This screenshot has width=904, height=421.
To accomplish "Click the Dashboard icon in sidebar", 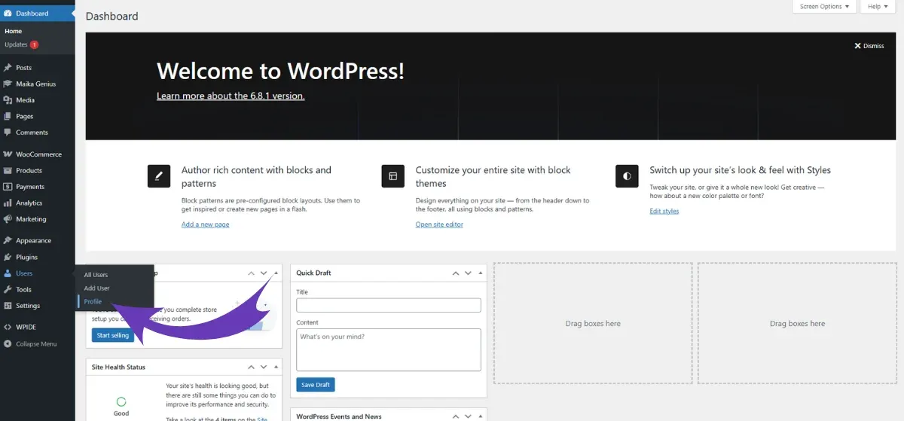I will tap(8, 14).
